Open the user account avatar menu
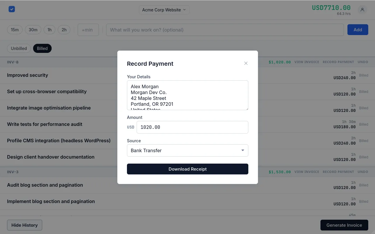 (362, 10)
